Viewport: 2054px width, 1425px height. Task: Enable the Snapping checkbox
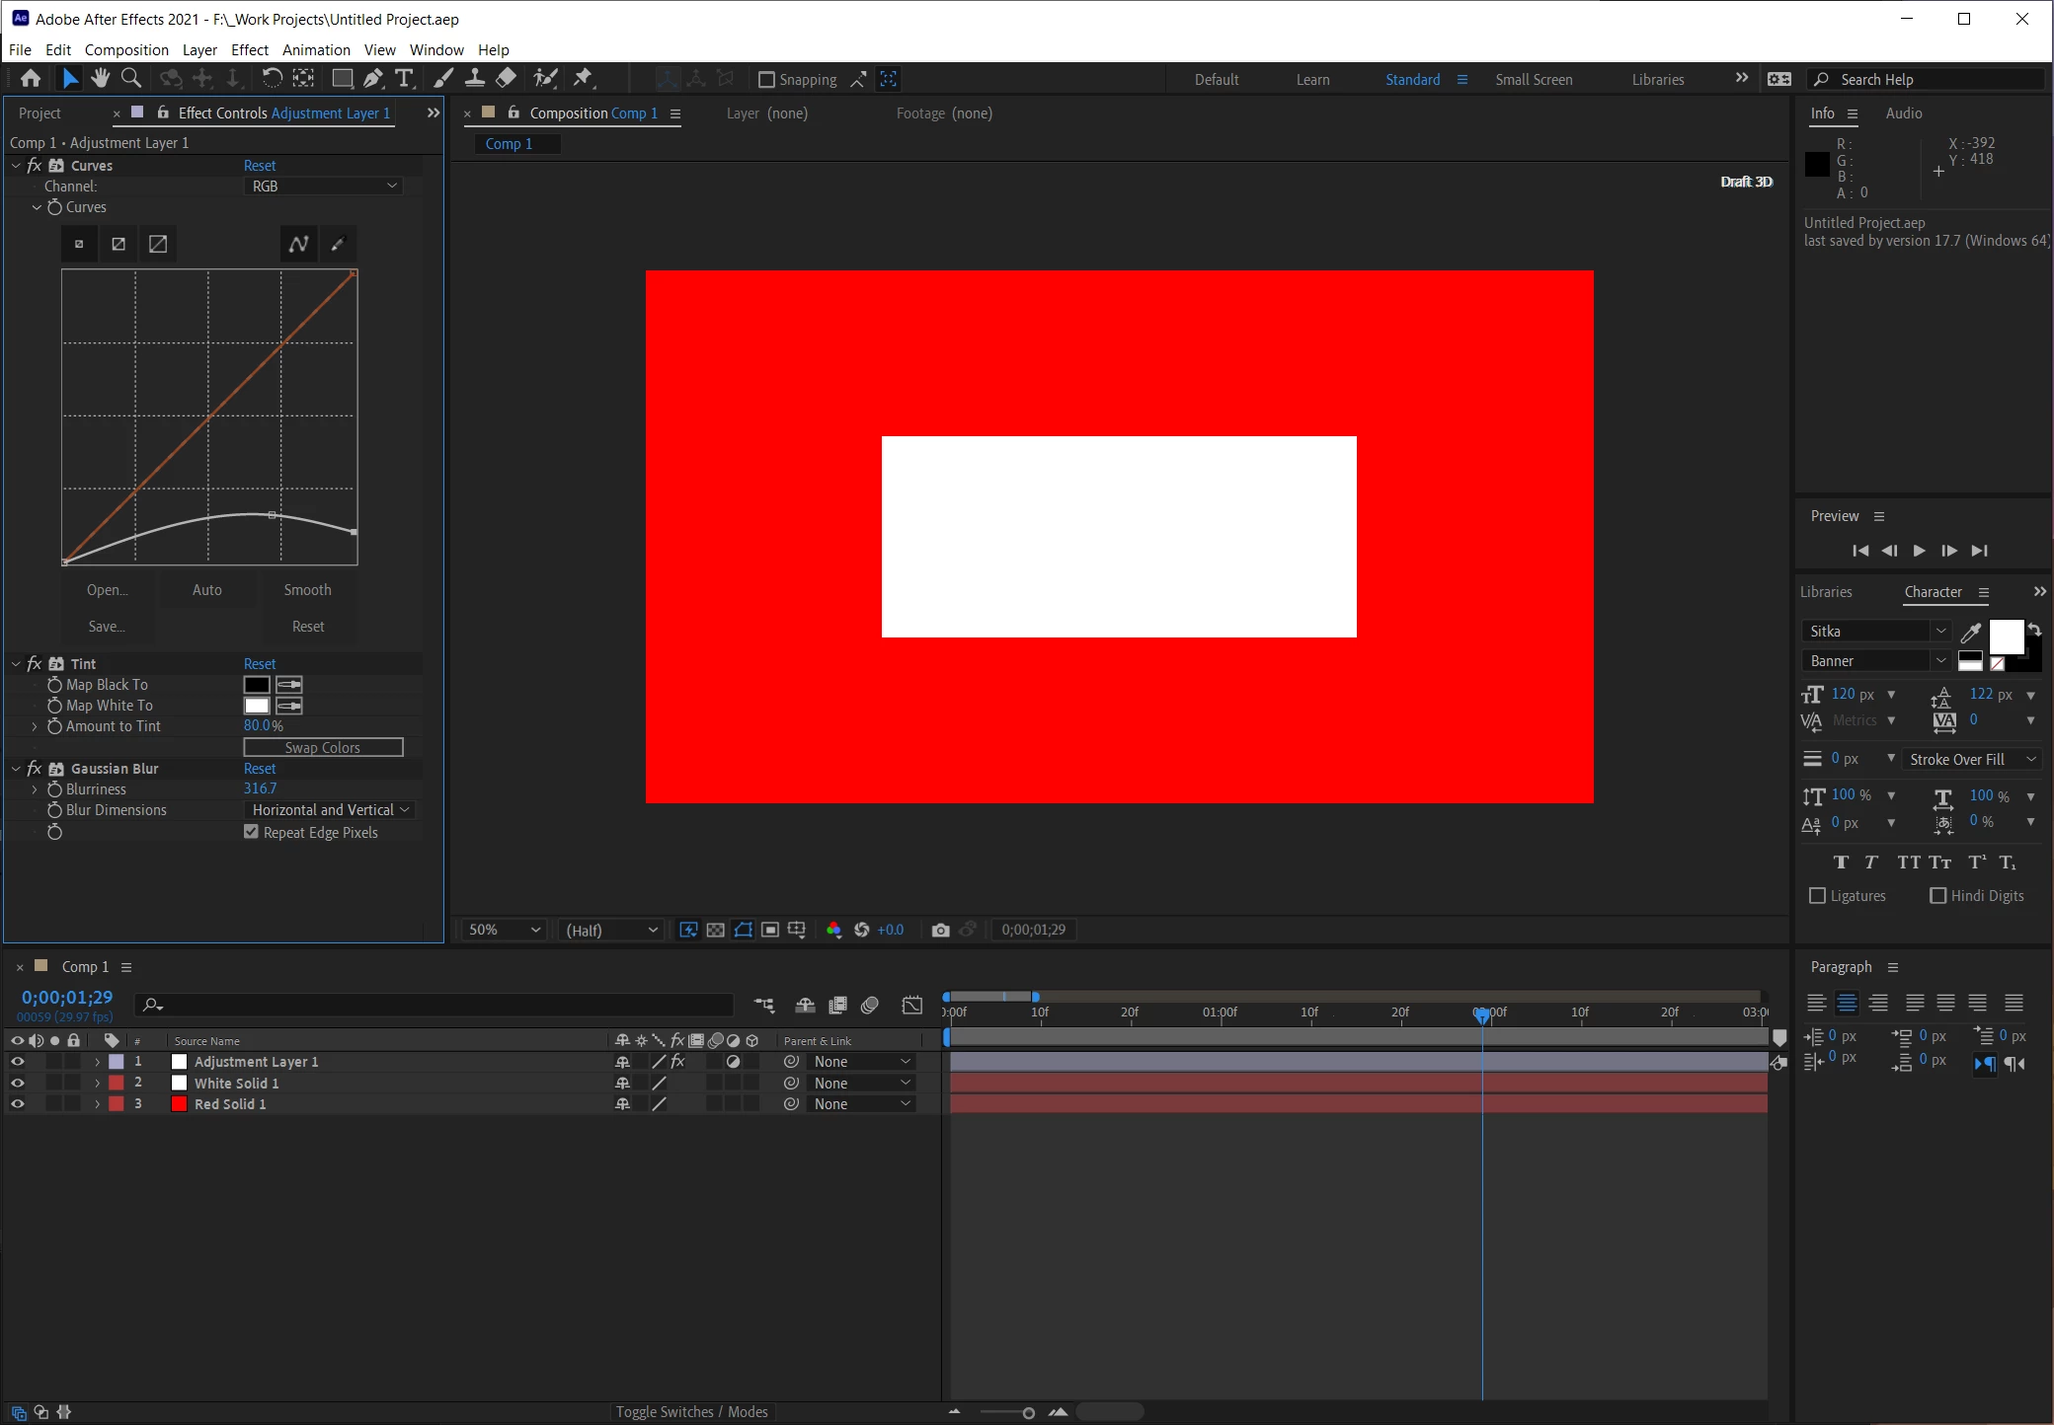[x=766, y=79]
